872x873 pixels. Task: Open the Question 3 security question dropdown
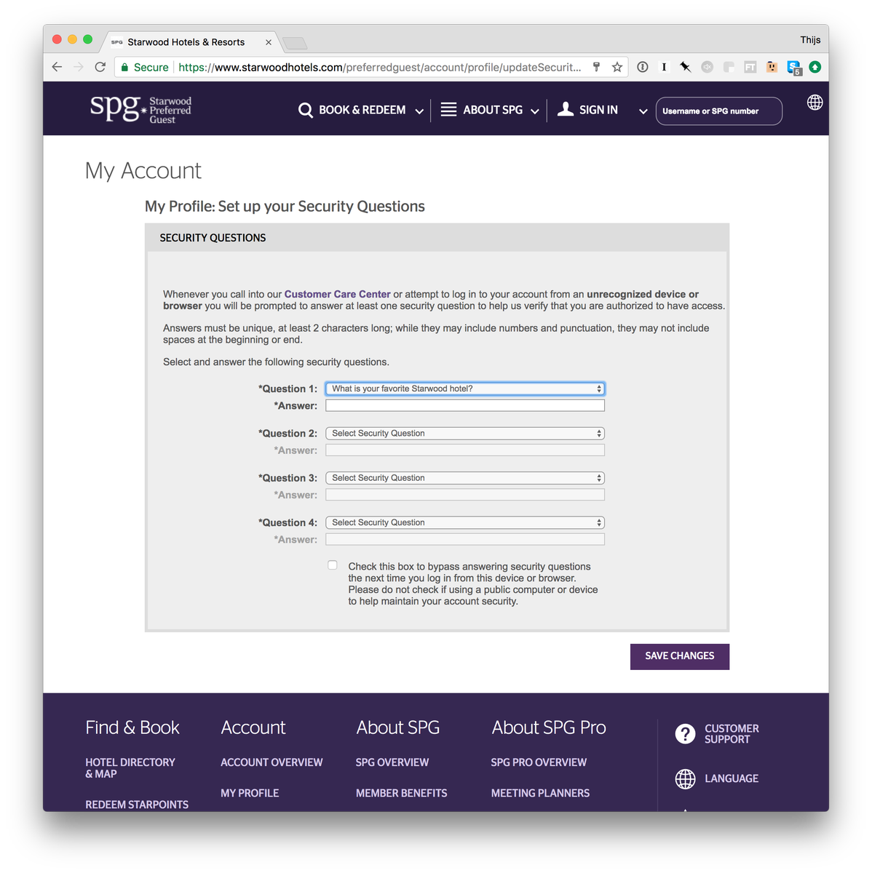click(465, 478)
